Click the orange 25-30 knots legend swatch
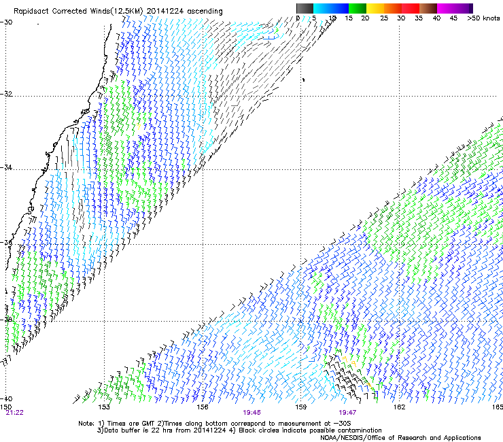The image size is (503, 442). coord(393,8)
